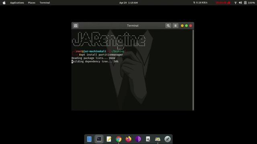Click the terminal window scrollbar
257x144 pixels.
pos(193,70)
